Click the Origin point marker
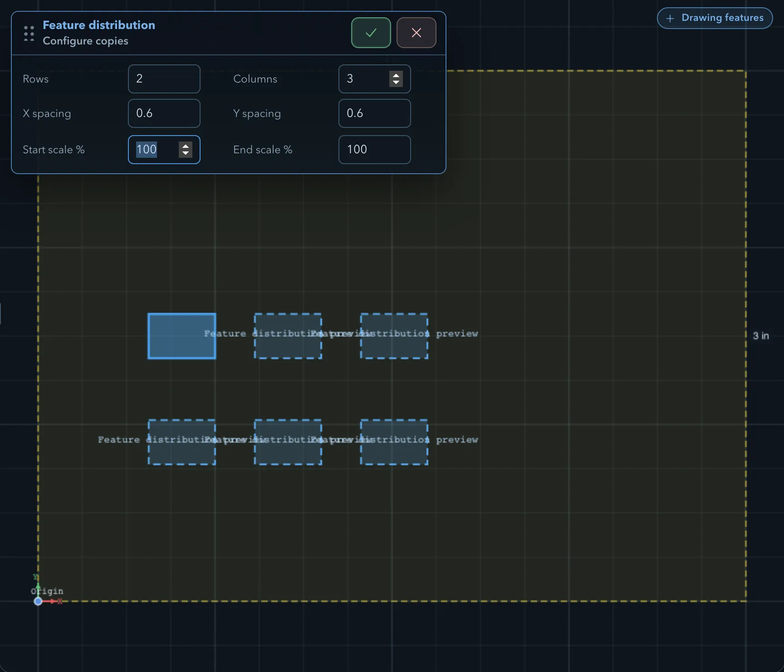The image size is (784, 672). (x=38, y=601)
